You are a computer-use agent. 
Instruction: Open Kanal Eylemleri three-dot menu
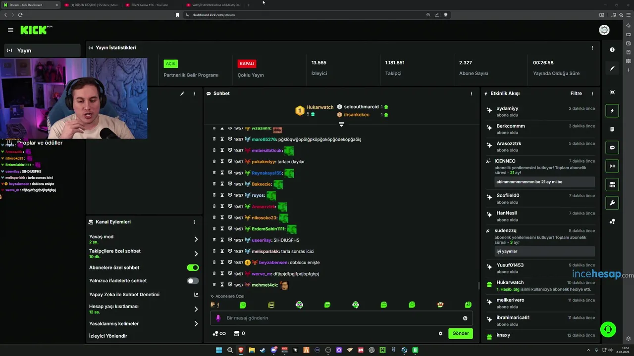tap(194, 222)
